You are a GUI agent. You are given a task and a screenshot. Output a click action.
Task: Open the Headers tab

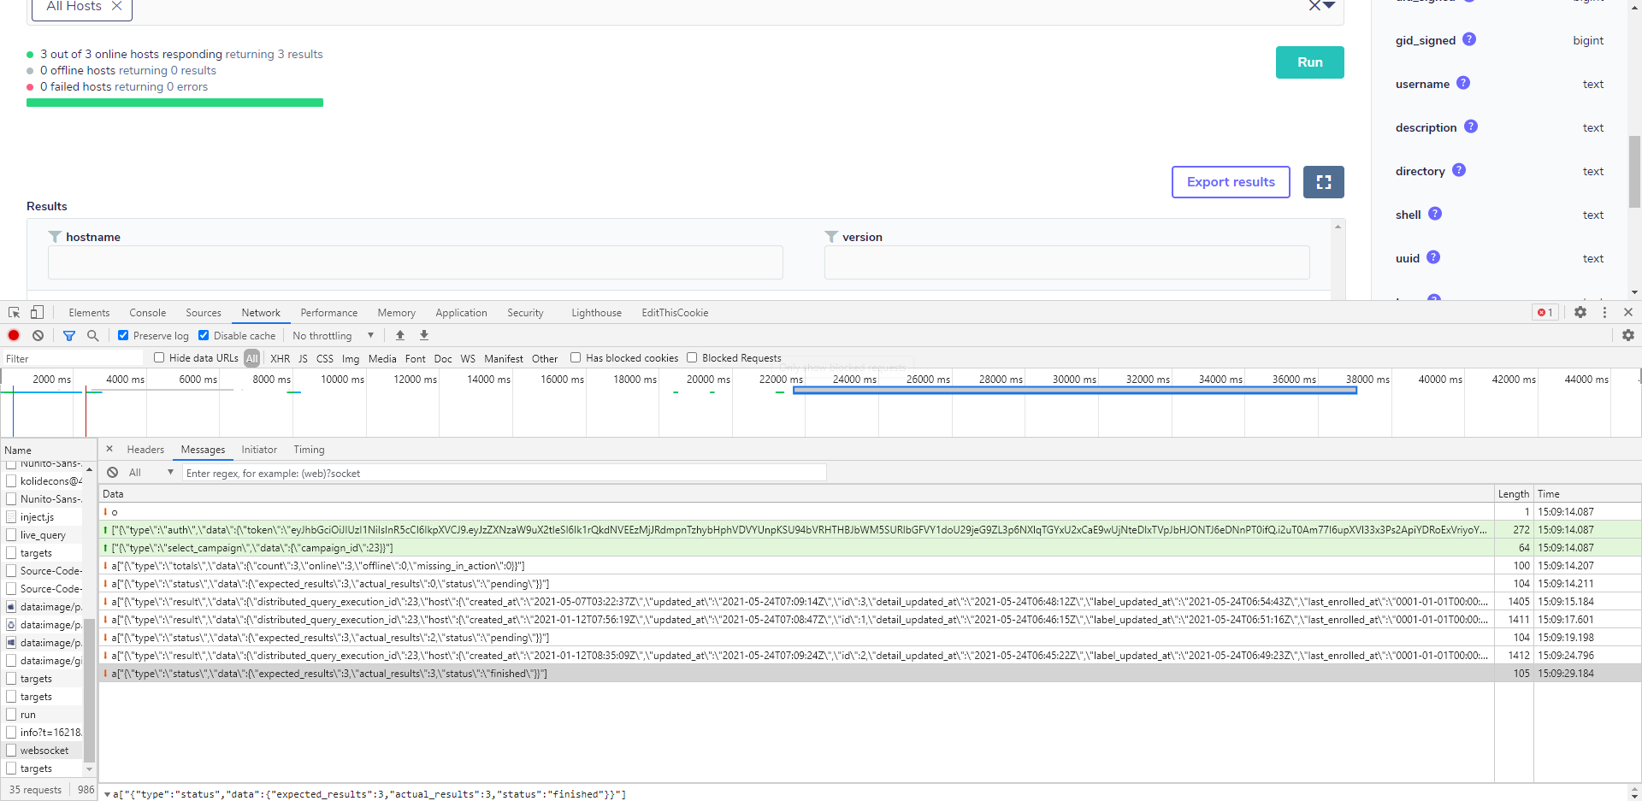tap(145, 450)
